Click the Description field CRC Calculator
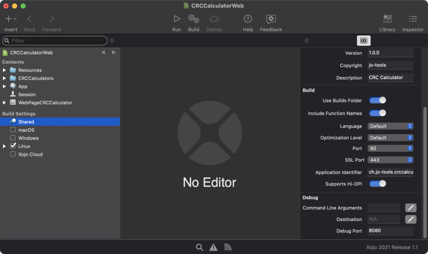Screen dimensions: 428x254 pyautogui.click(x=390, y=77)
